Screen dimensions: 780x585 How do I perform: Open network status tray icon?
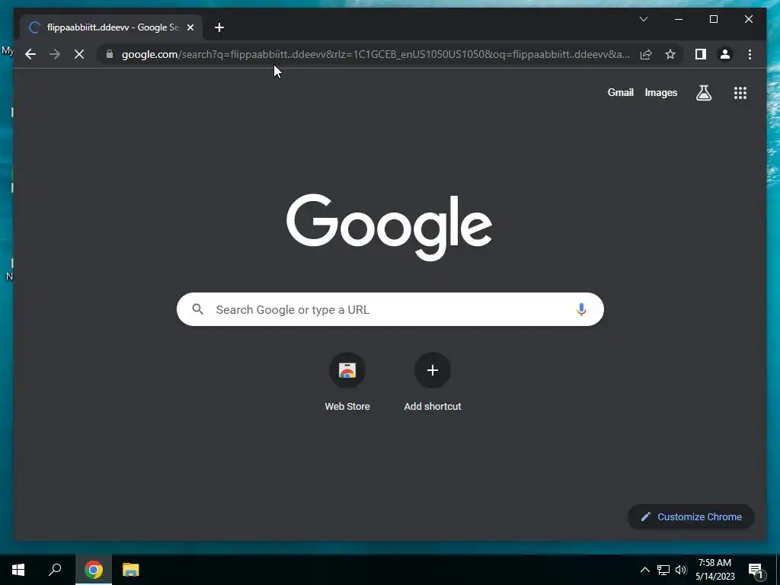coord(663,570)
